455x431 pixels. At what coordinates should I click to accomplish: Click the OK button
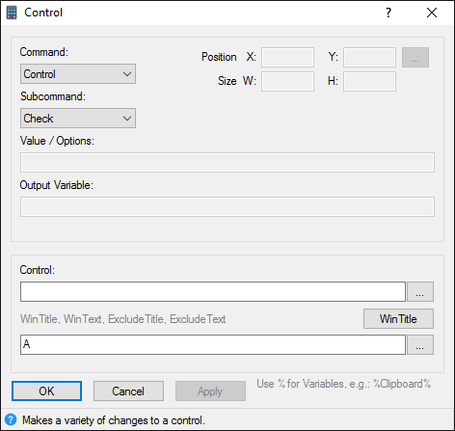(46, 391)
